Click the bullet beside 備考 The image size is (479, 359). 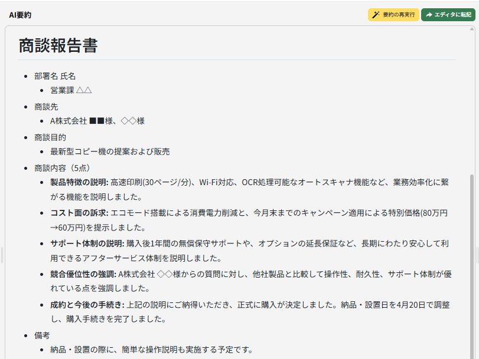[x=25, y=334]
